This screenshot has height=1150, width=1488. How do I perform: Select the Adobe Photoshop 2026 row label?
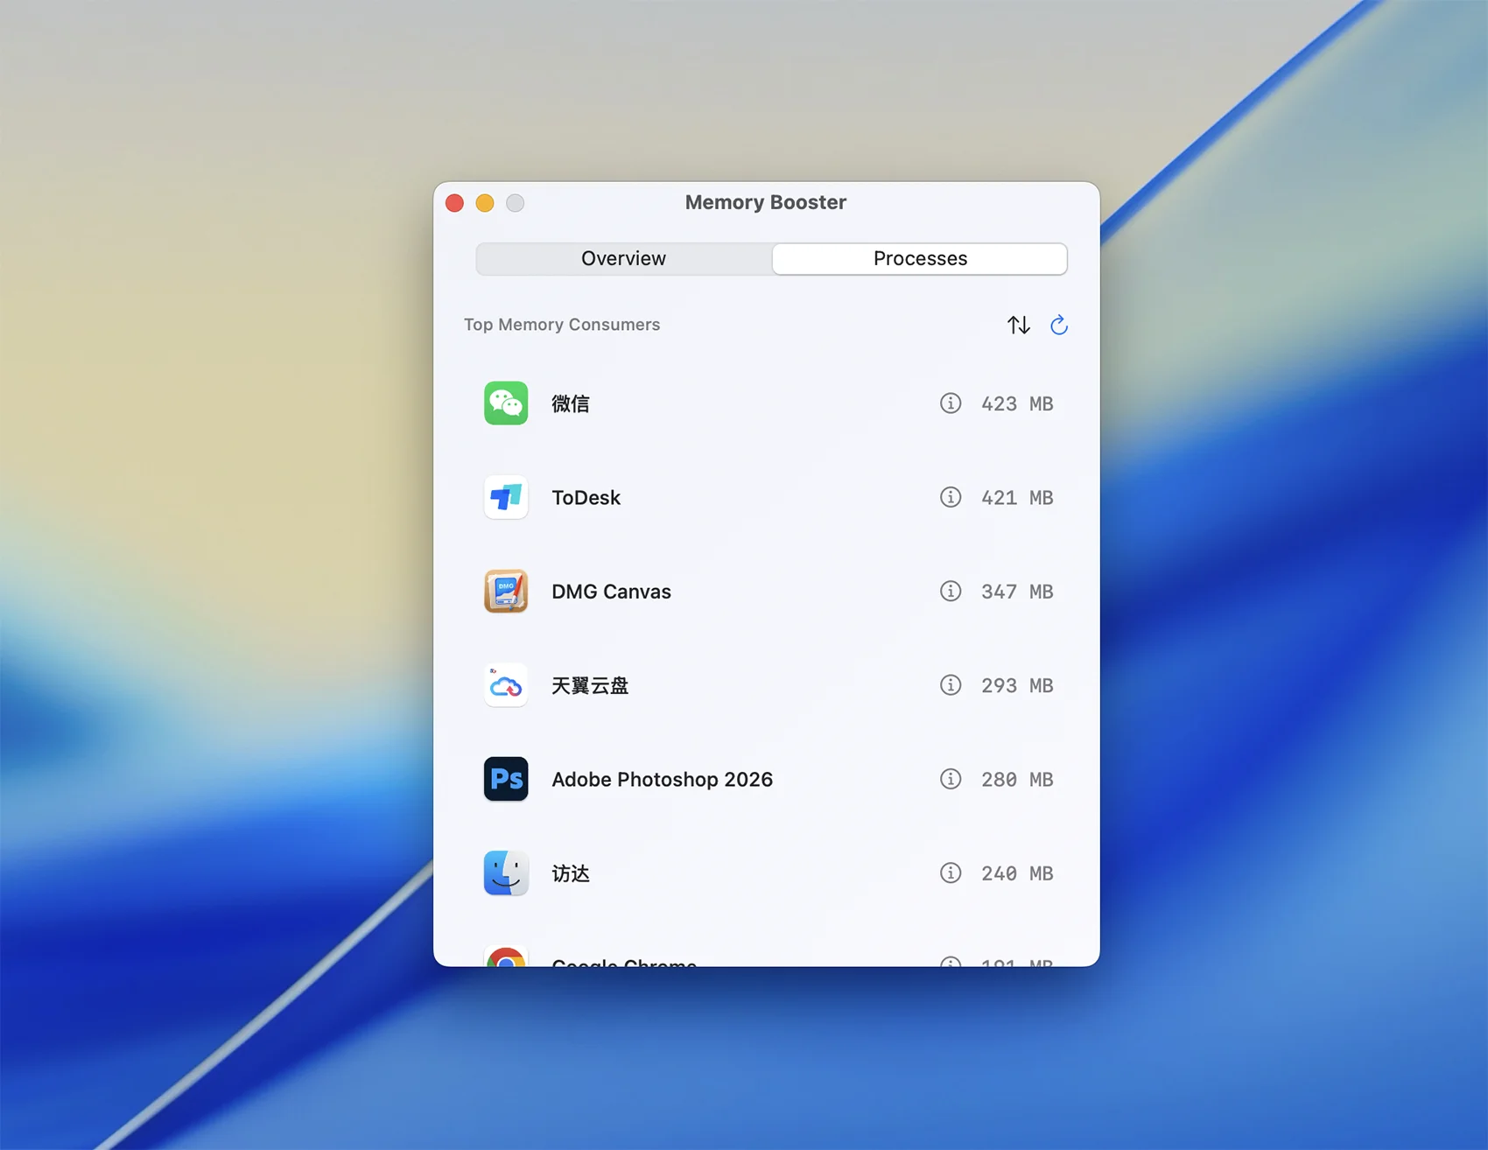tap(662, 780)
